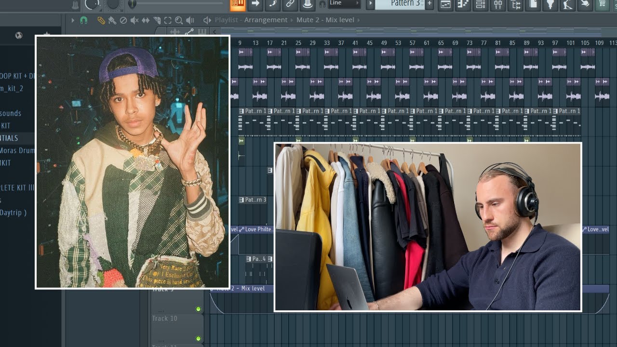This screenshot has height=347, width=617.
Task: Expand the arrow after Mute 2 - Mix level
Action: (x=359, y=20)
